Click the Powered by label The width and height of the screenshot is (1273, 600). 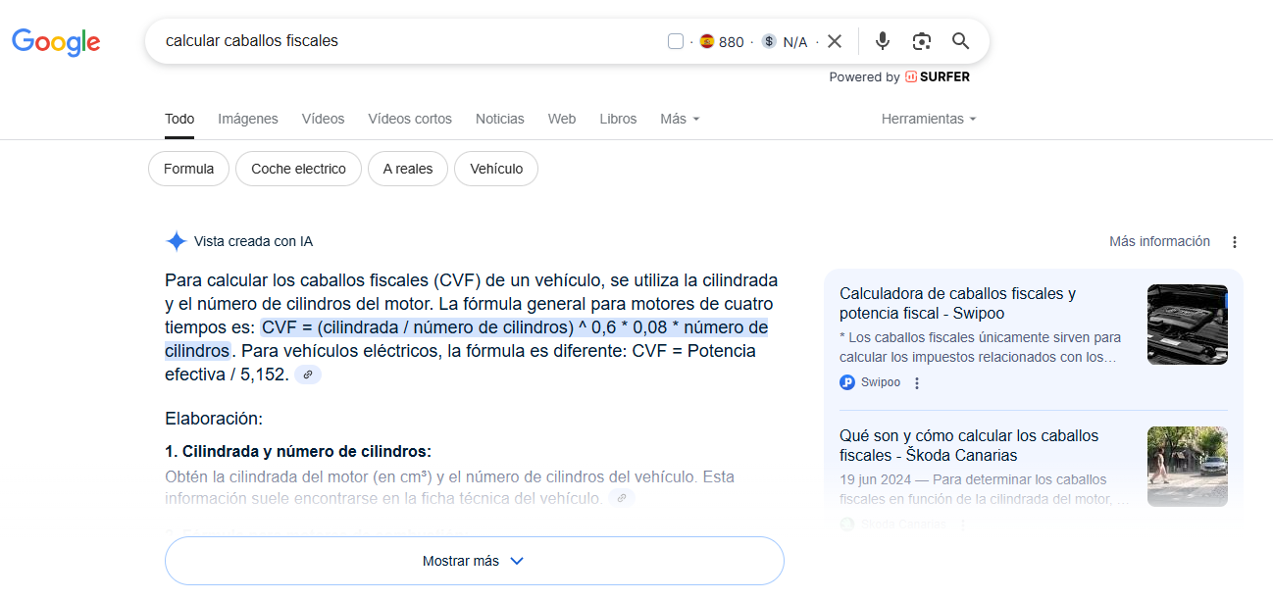point(864,76)
